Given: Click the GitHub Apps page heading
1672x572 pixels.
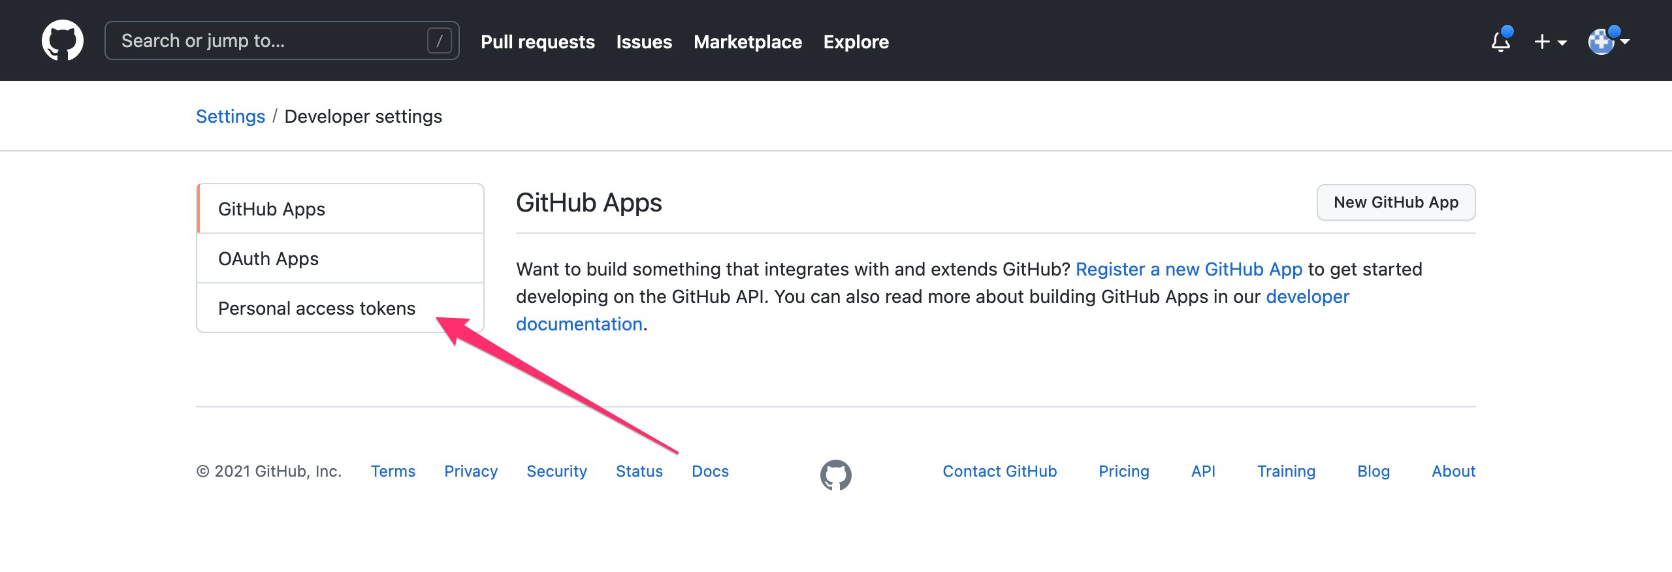Looking at the screenshot, I should pyautogui.click(x=589, y=202).
